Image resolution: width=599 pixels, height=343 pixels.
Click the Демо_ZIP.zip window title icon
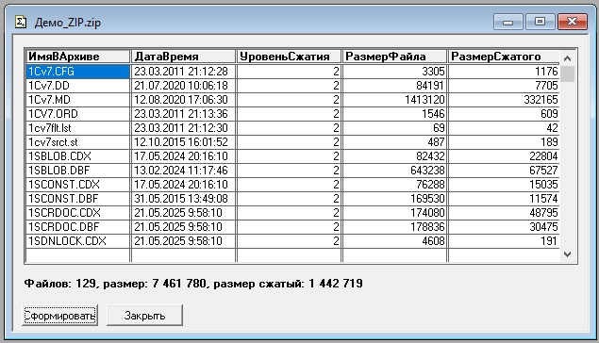tap(21, 22)
